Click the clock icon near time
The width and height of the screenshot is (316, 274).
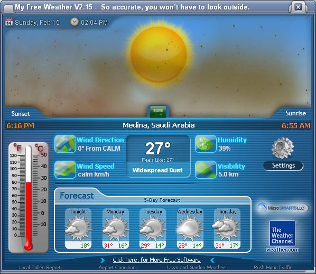74,22
